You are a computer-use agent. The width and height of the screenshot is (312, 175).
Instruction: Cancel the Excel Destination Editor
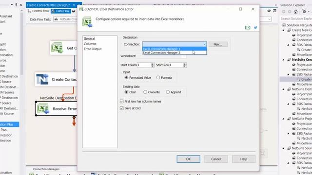pos(216,159)
